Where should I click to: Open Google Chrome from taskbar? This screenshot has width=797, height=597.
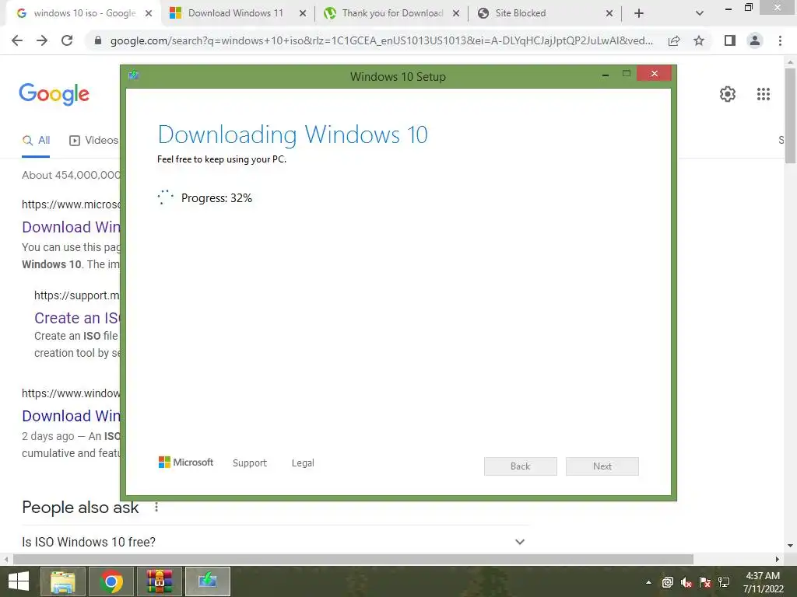111,581
